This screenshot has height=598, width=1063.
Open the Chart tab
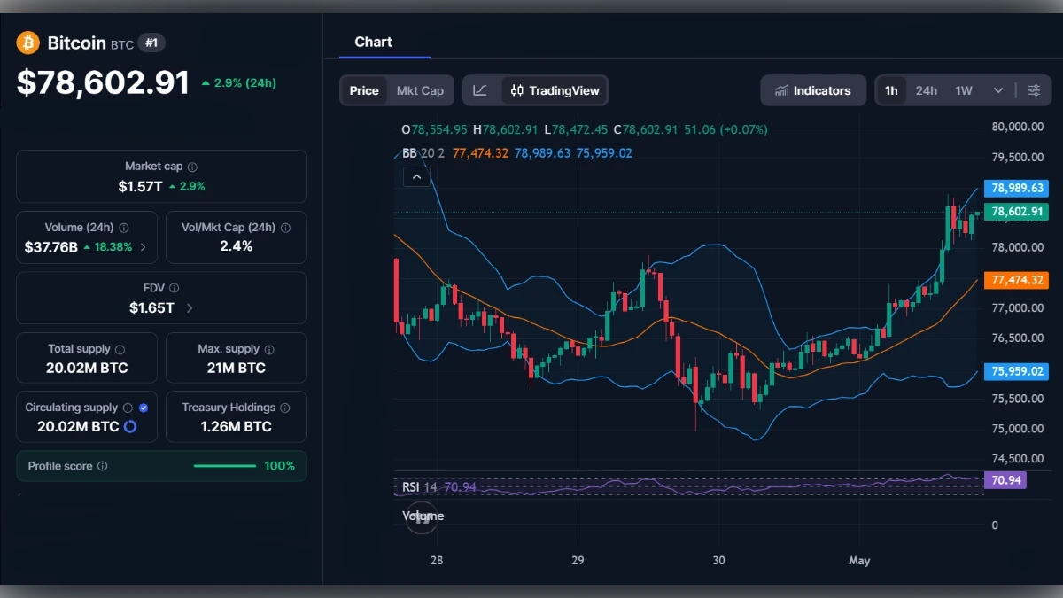pos(374,42)
